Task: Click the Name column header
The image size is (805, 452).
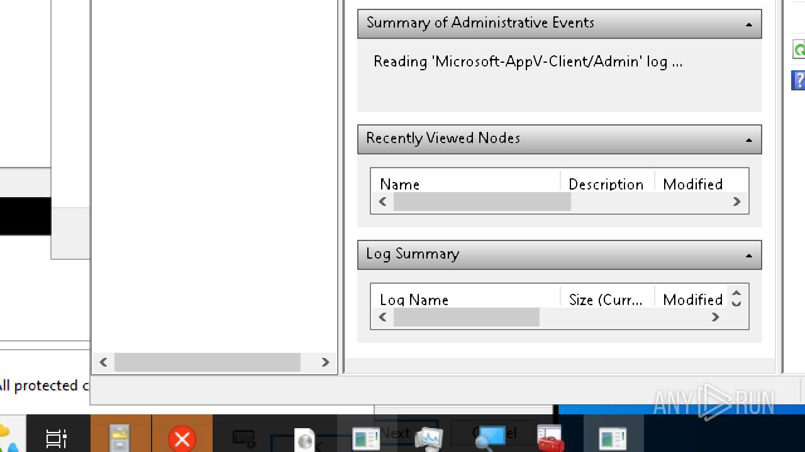Action: point(466,183)
